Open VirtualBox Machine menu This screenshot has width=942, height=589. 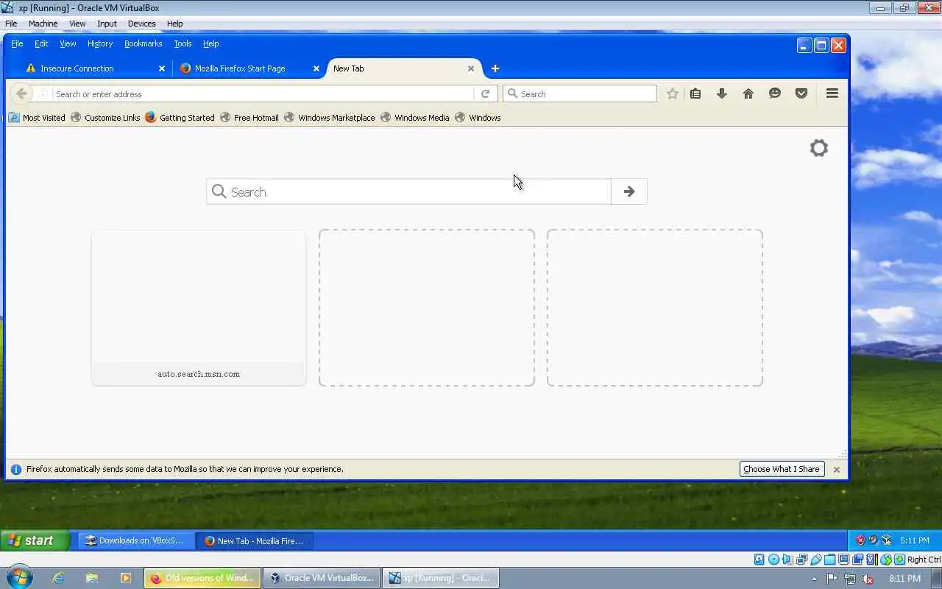click(43, 24)
